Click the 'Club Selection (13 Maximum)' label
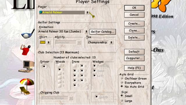The height and width of the screenshot is (105, 186). pos(59,52)
